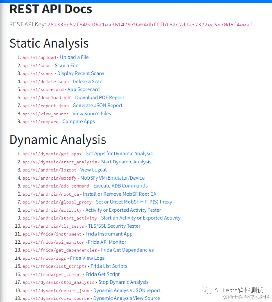Click the api/v1/report_json endpoint text
The image size is (272, 302).
(x=46, y=106)
